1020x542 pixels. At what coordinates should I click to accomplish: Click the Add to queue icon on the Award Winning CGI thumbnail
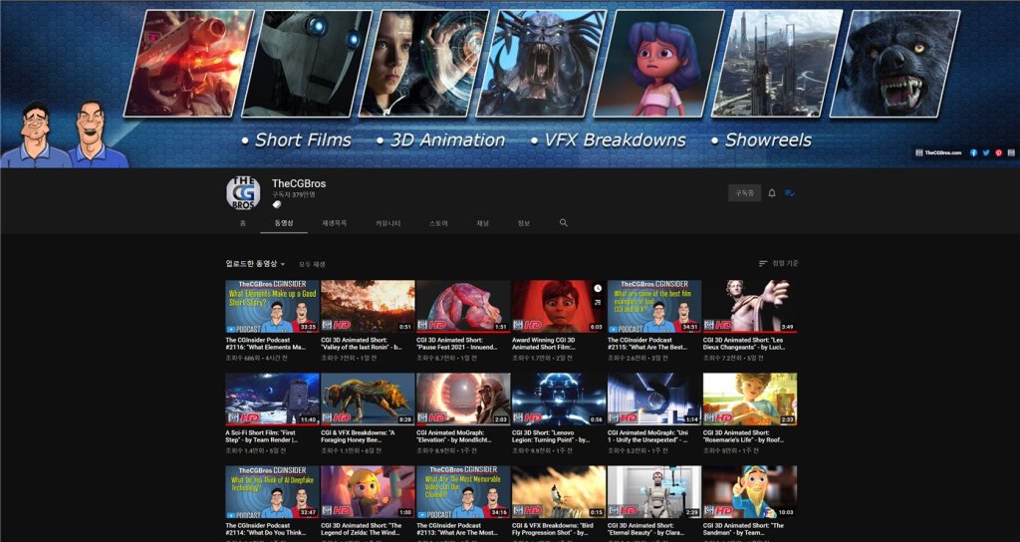[598, 302]
